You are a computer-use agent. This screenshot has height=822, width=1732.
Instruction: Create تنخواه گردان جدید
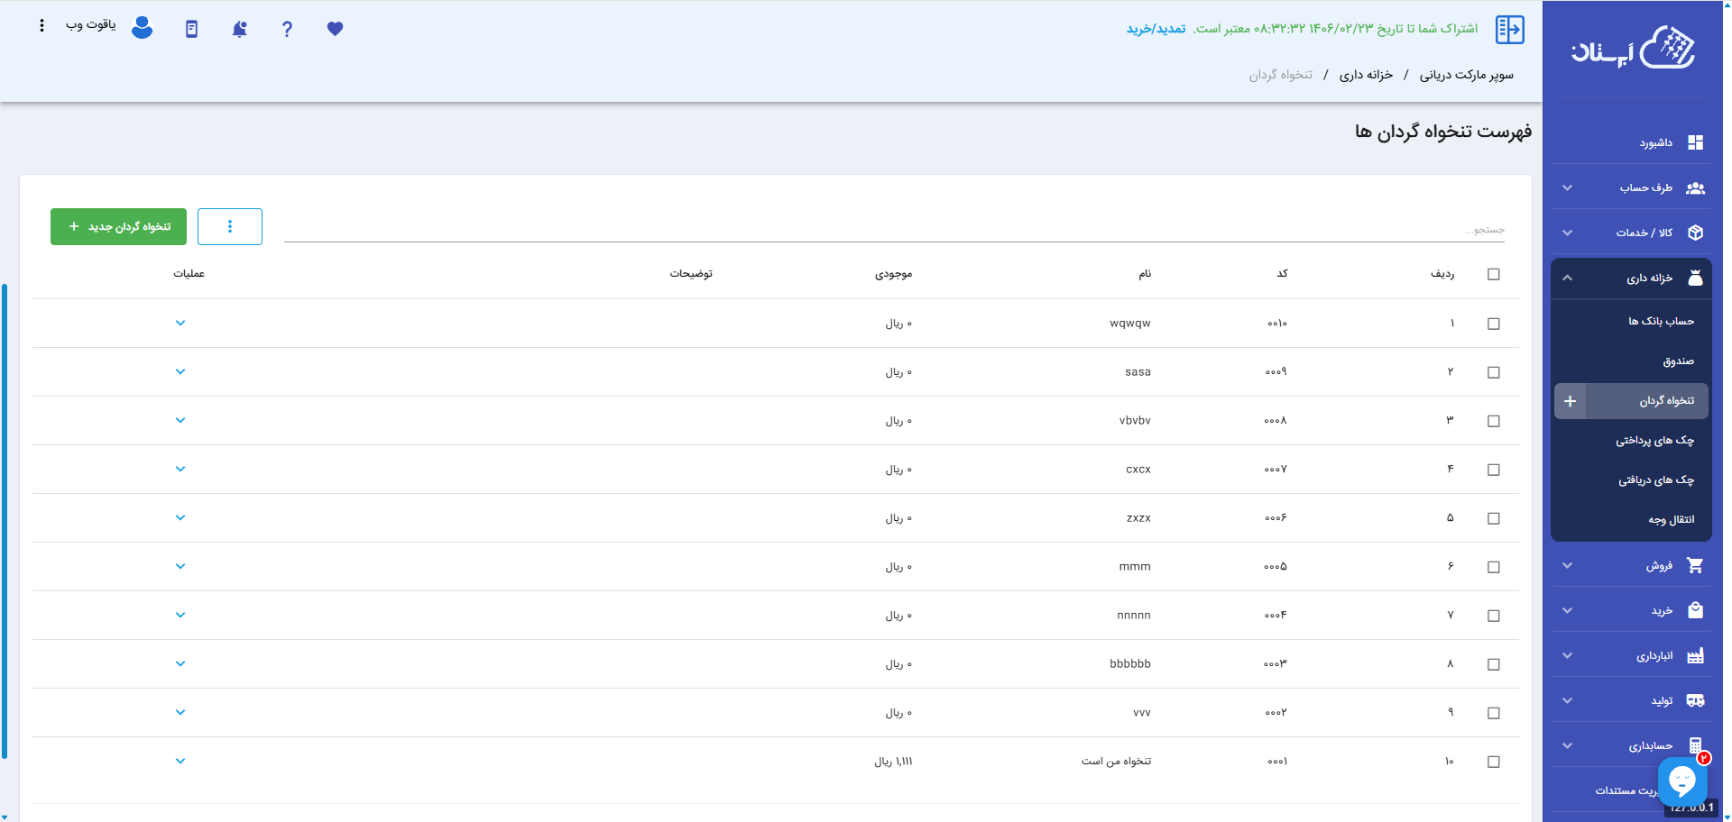pyautogui.click(x=118, y=226)
